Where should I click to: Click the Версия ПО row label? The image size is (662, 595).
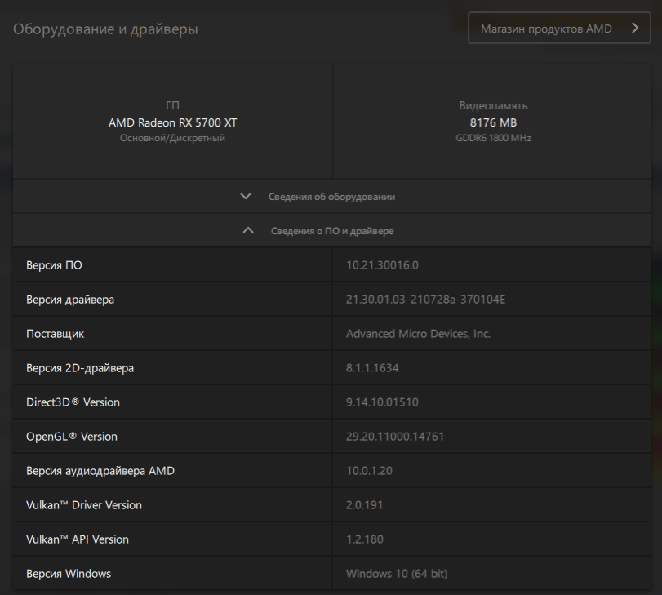click(54, 265)
